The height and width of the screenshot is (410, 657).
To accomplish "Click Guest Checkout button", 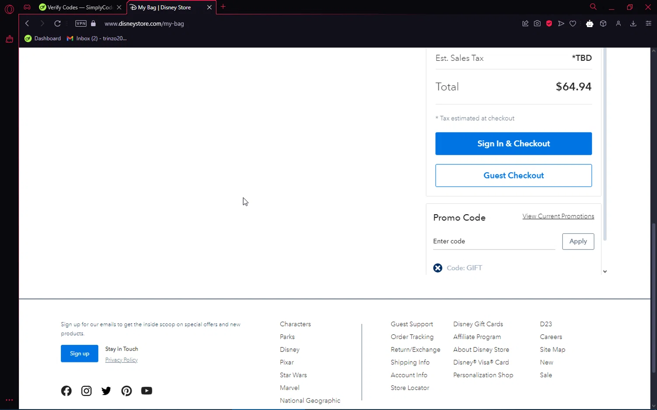I will 513,175.
